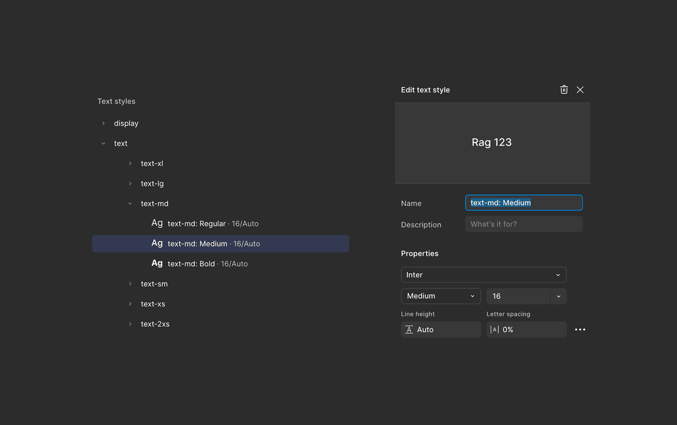Click the text-2xs group label
The height and width of the screenshot is (425, 677).
point(155,324)
